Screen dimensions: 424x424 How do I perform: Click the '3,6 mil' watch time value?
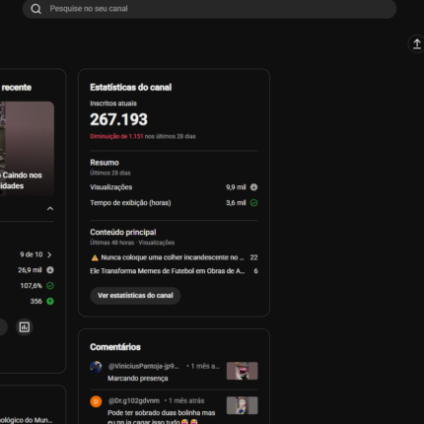click(x=236, y=203)
